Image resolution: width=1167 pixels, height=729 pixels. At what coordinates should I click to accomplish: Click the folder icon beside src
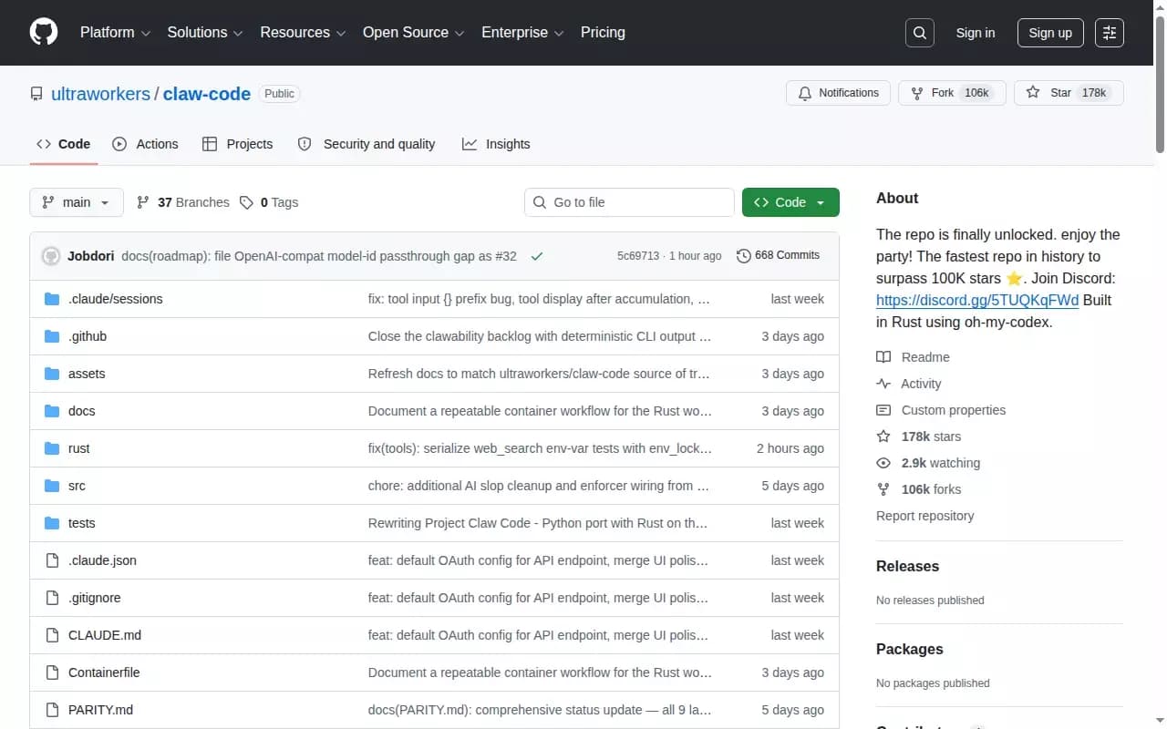pos(52,486)
